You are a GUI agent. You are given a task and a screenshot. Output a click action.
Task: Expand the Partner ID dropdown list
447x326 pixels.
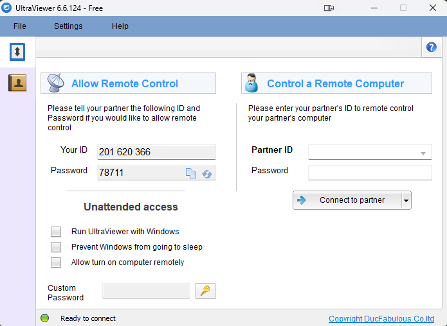click(x=423, y=153)
